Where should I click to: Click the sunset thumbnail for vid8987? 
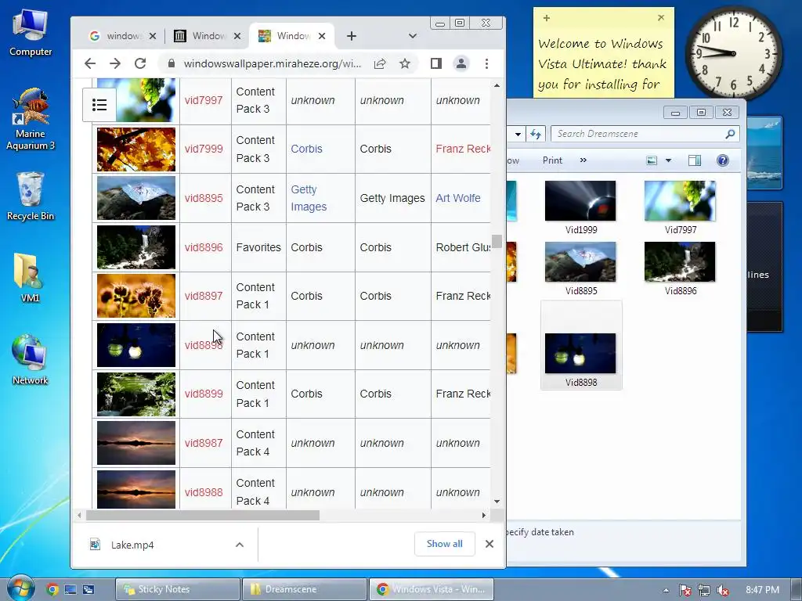[x=136, y=443]
